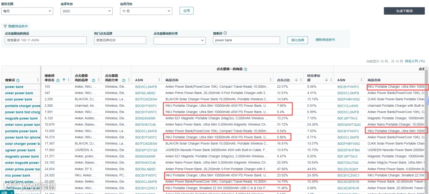This screenshot has width=429, height=194.
Task: Open column menu dots for 转化率份额
Action: [331, 80]
